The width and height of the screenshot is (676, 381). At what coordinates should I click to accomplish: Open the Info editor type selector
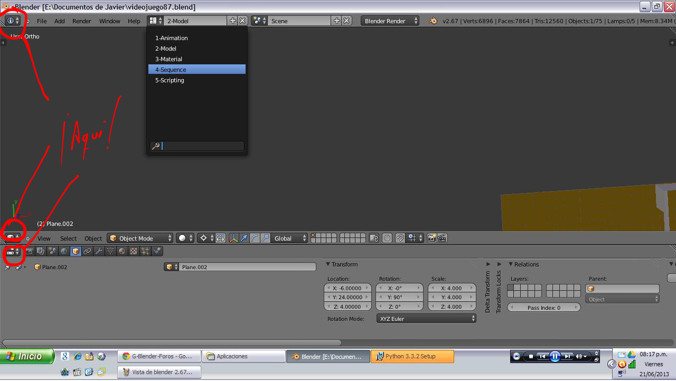[13, 21]
